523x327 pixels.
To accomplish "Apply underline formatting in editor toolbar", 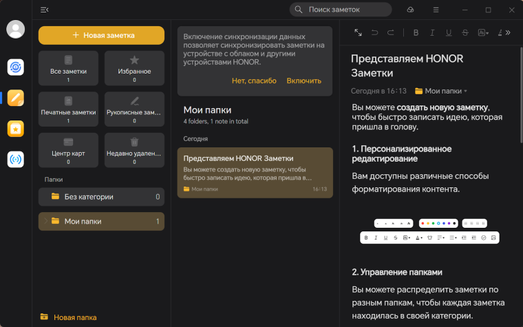I will coord(449,33).
